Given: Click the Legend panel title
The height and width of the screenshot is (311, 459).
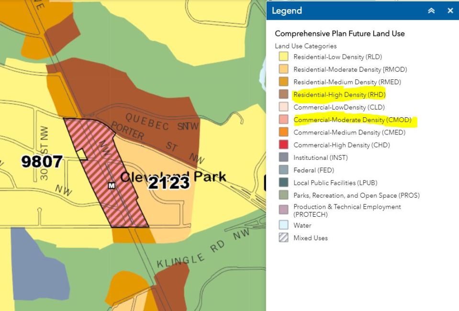Looking at the screenshot, I should click(287, 11).
